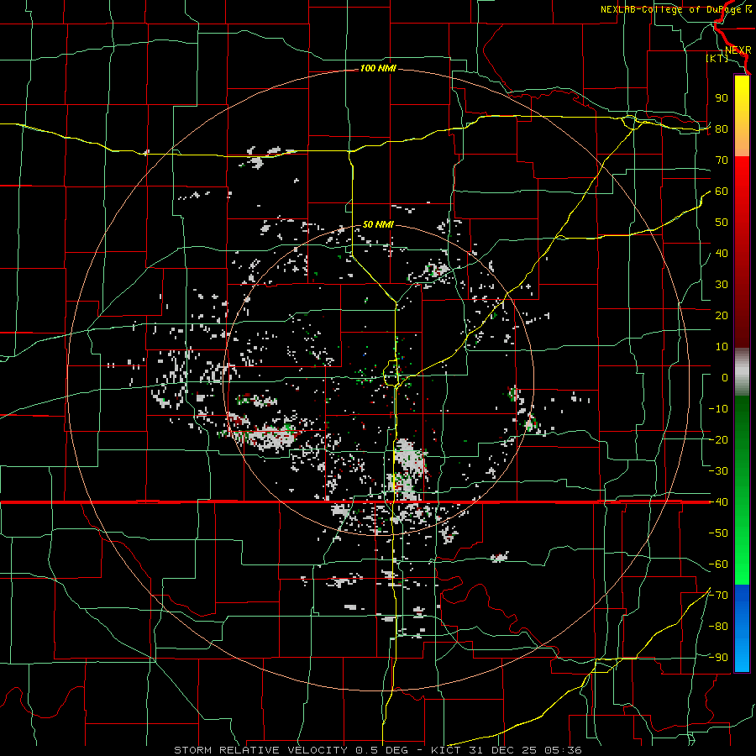Click the -40 scale label

click(718, 502)
